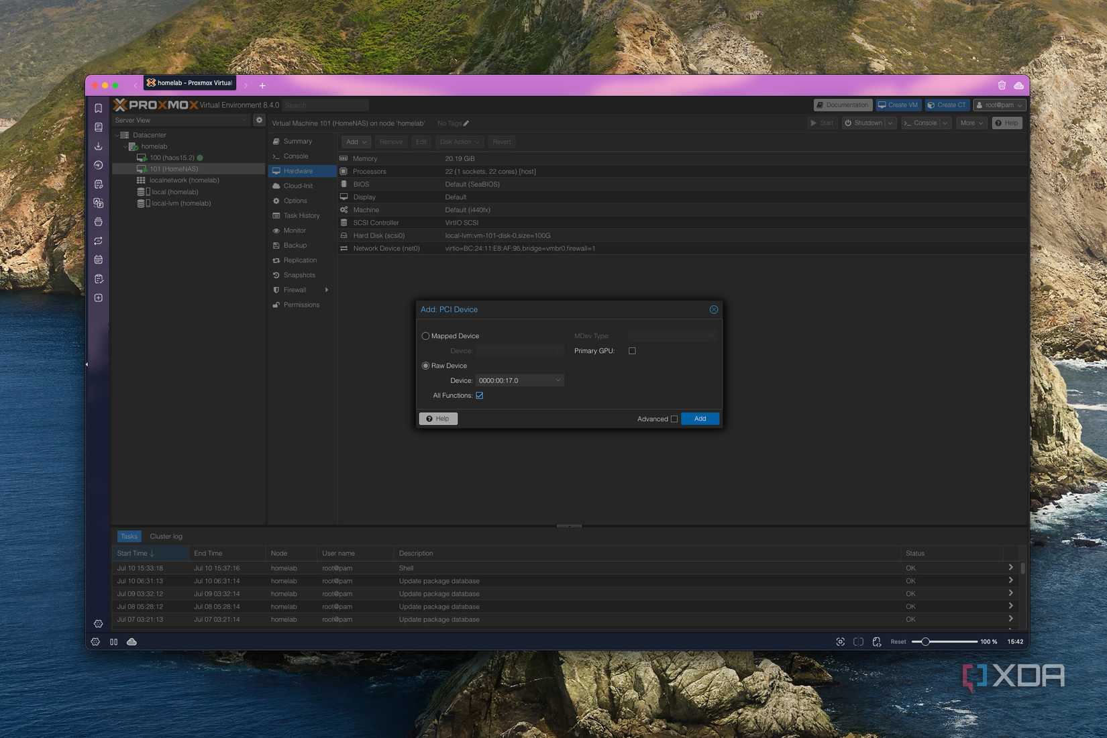Expand the root@pam user menu

(1000, 105)
